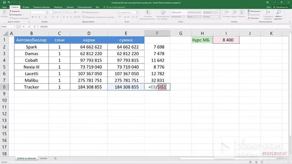Switch to the Рецензирование tab
Screen dimensions: 292x164
click(84, 7)
